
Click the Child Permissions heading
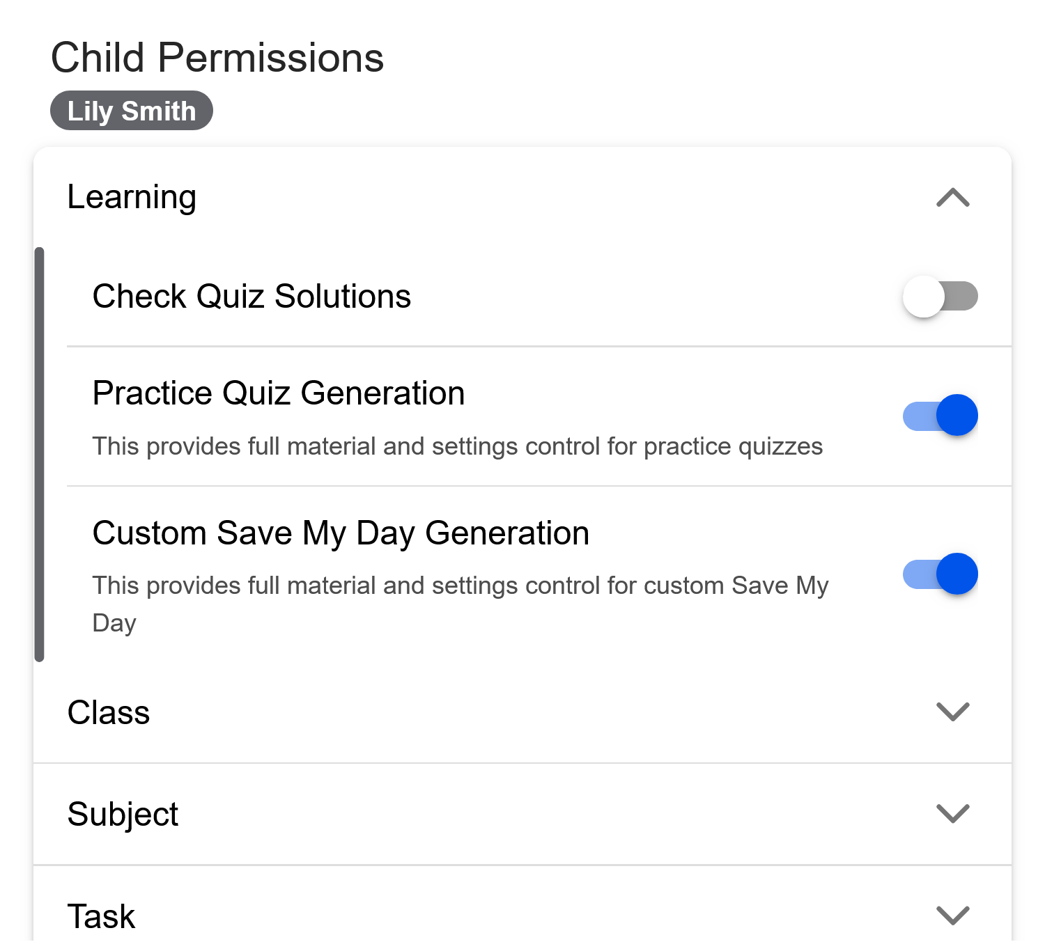217,57
